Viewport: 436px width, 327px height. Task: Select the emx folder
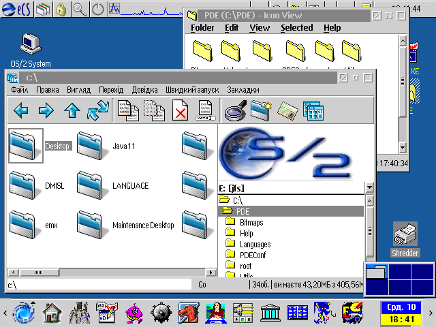(33, 225)
